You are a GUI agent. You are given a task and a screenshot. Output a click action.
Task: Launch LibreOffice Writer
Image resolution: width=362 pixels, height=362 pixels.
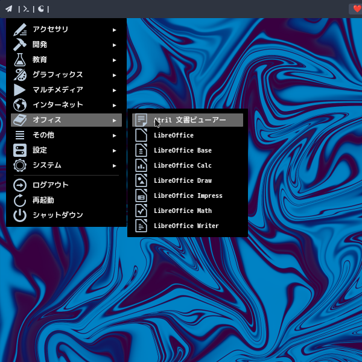188,226
